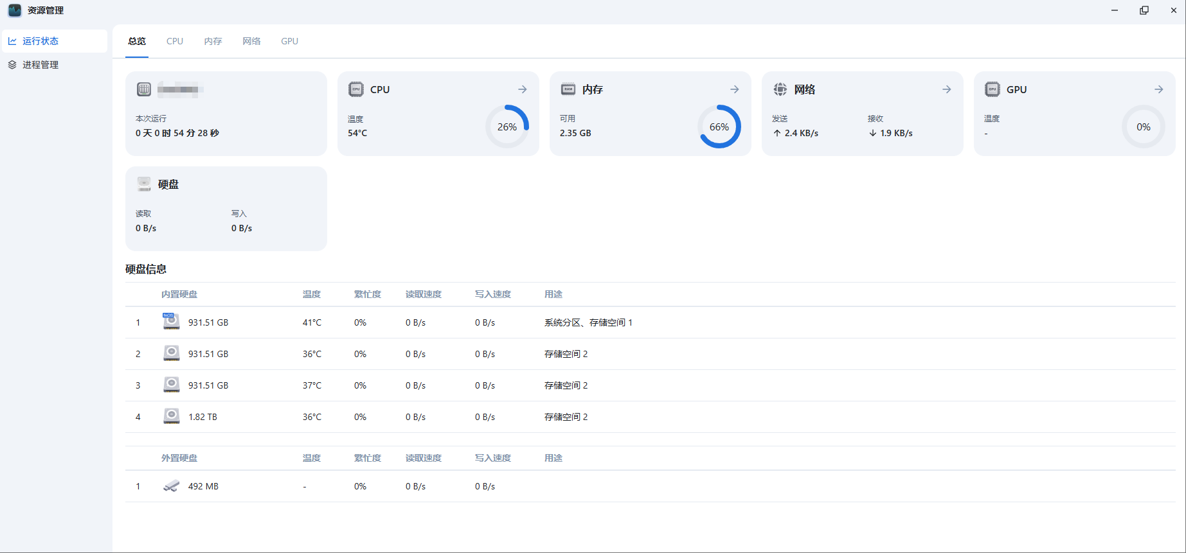Click the GPU 0% usage ring
The width and height of the screenshot is (1186, 553).
1144,127
